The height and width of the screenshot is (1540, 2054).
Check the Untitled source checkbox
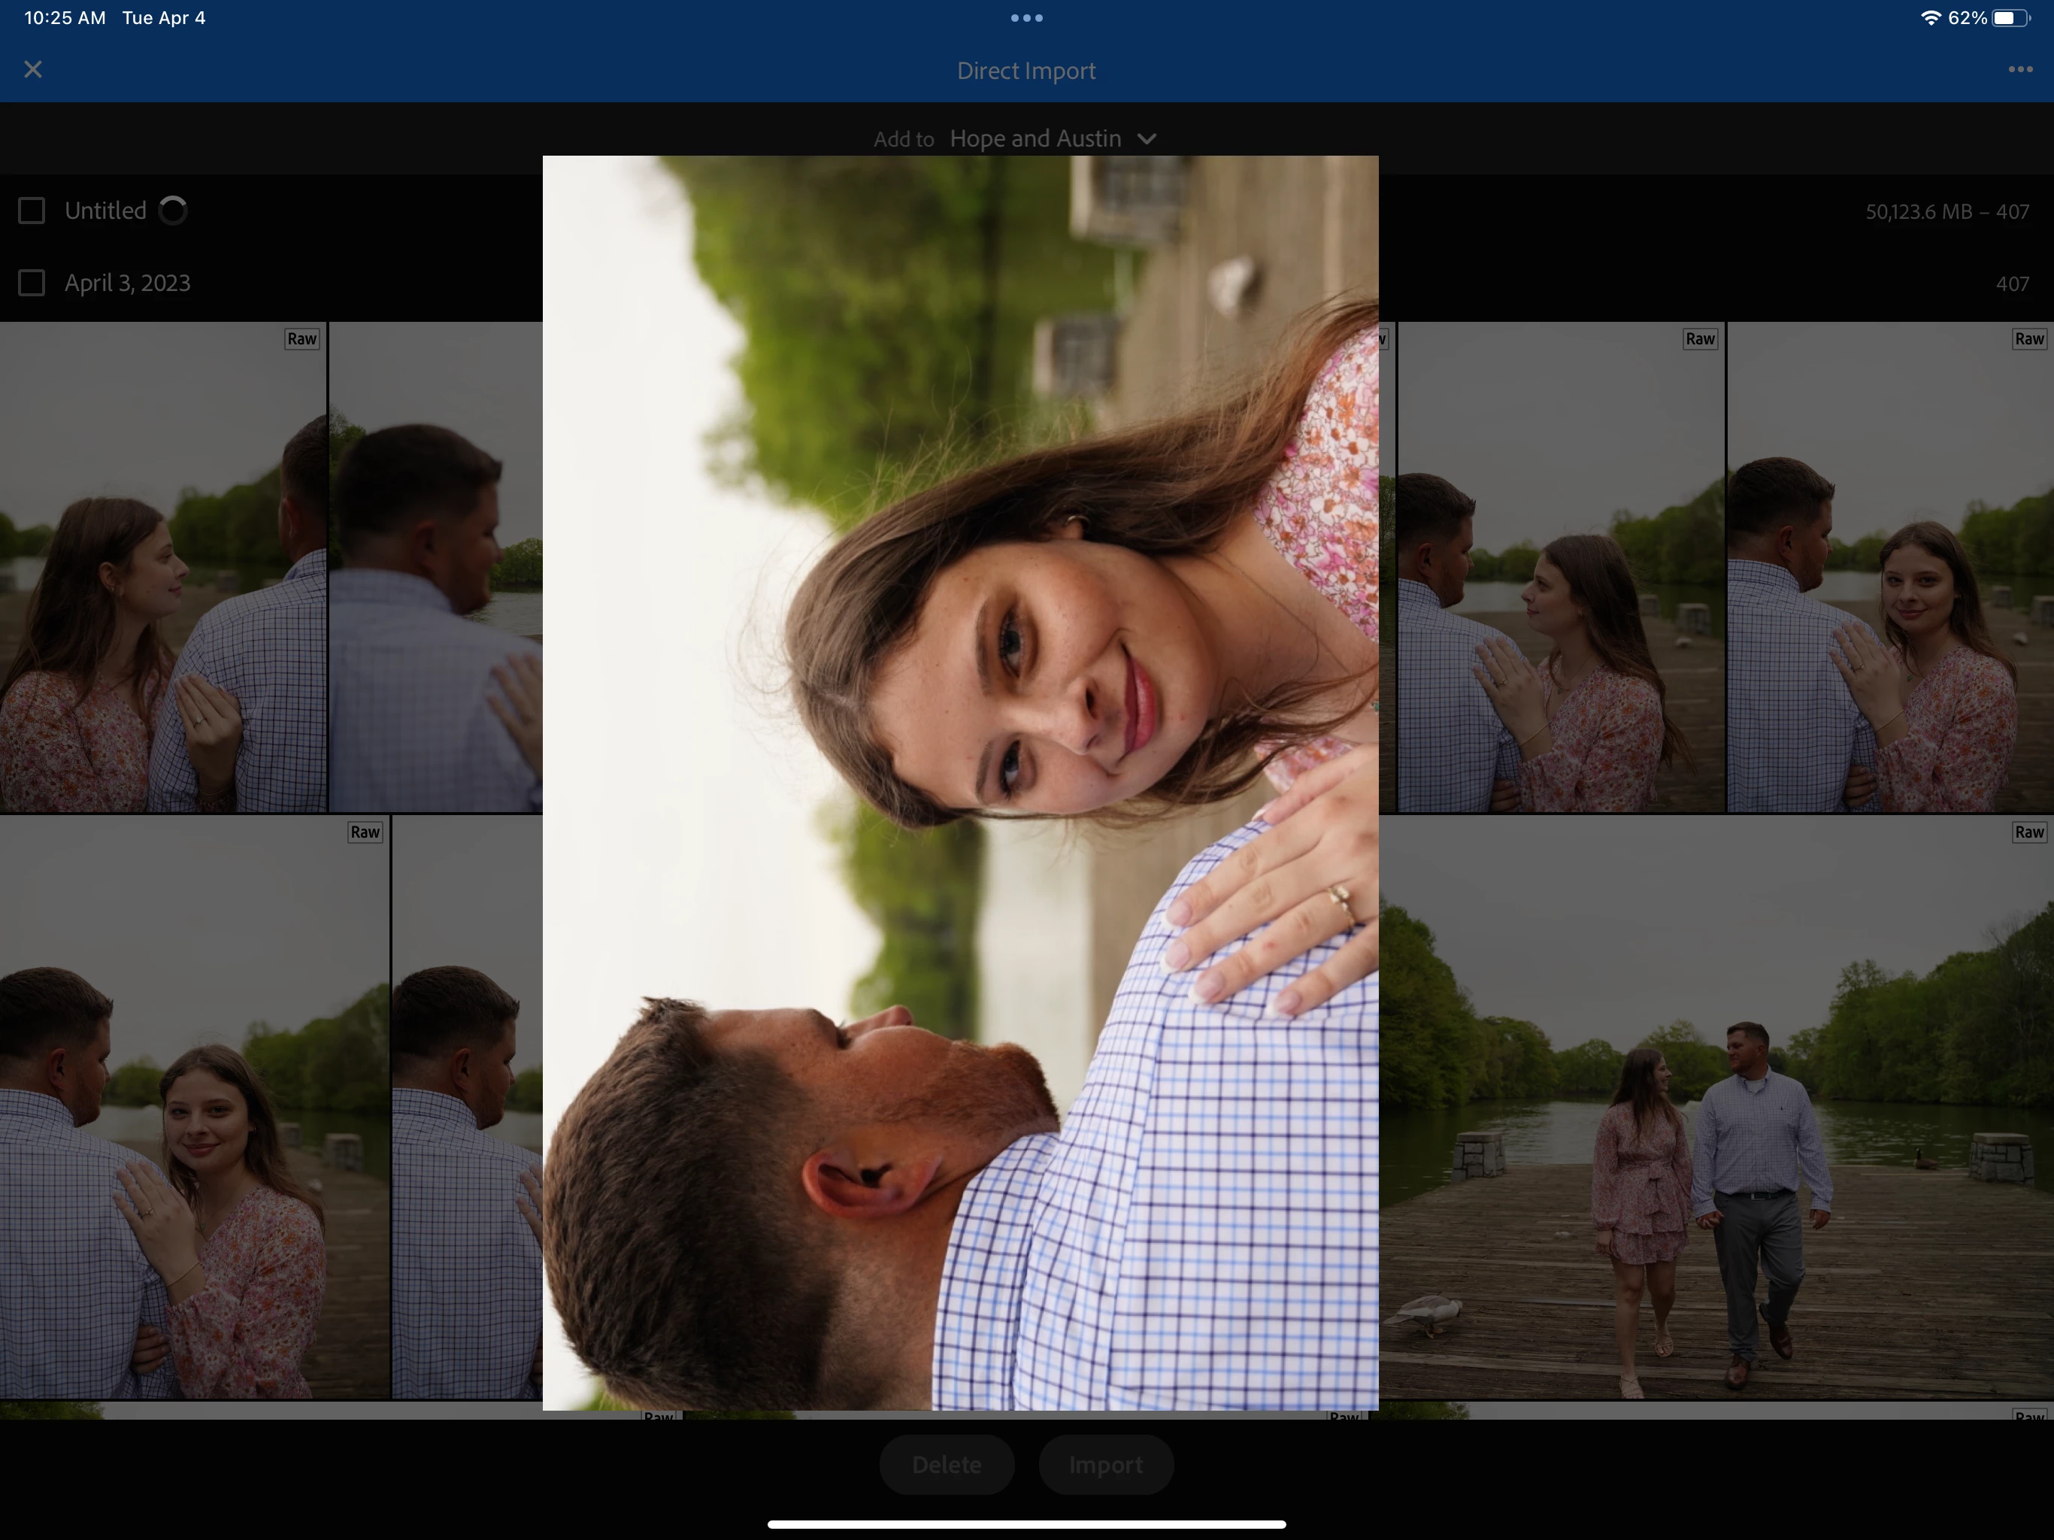pyautogui.click(x=32, y=211)
